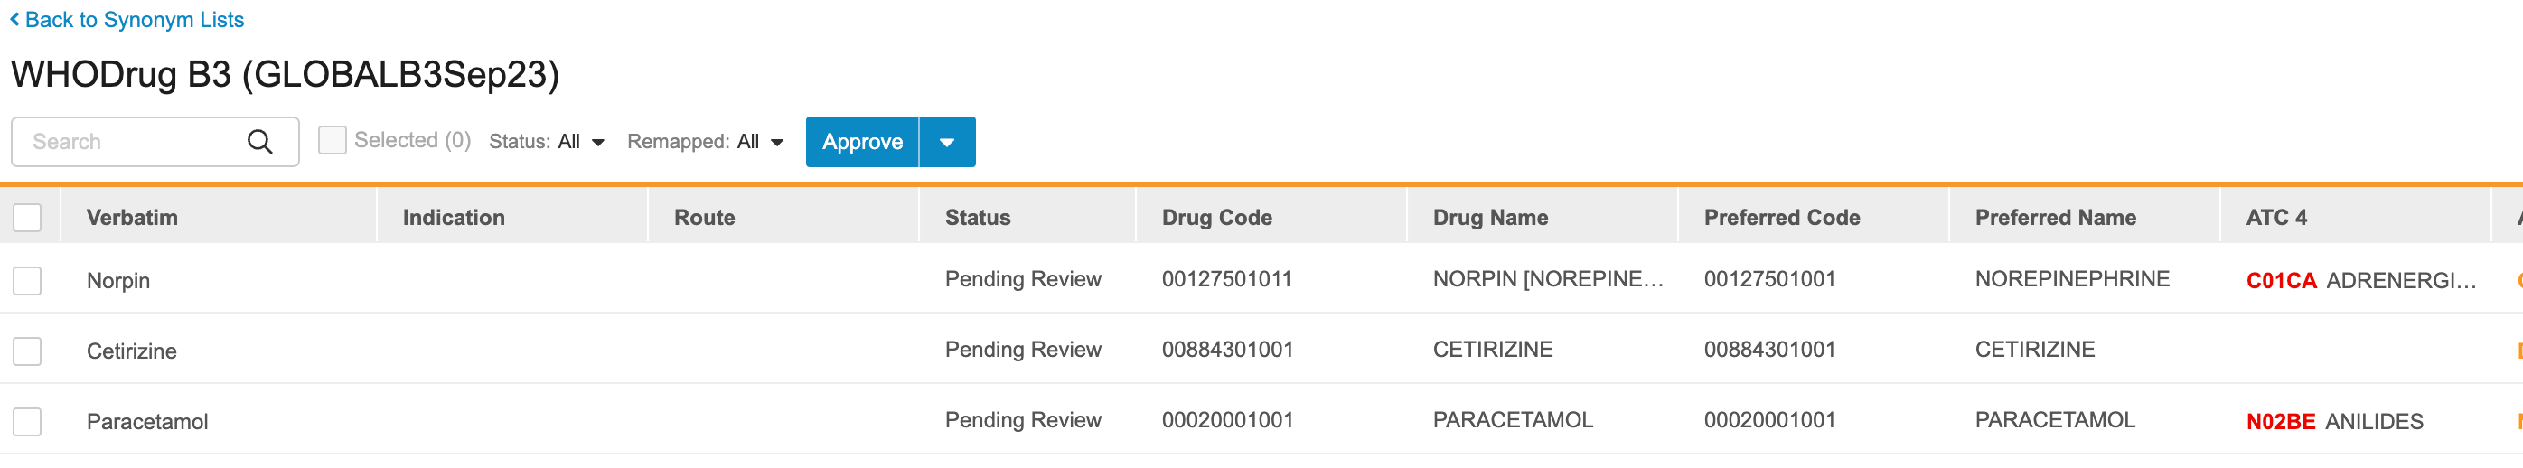The height and width of the screenshot is (468, 2523).
Task: Sort by Verbatim column header
Action: [132, 218]
